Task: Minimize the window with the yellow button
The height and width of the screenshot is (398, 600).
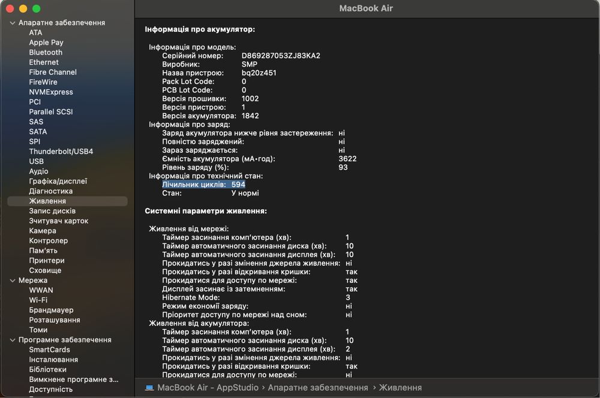Action: (x=23, y=8)
